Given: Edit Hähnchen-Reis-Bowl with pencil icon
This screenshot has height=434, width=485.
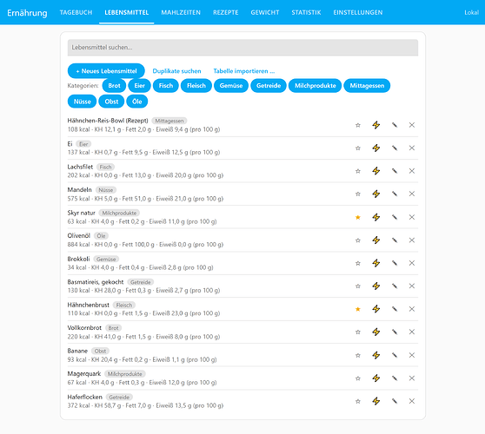Looking at the screenshot, I should [x=395, y=125].
